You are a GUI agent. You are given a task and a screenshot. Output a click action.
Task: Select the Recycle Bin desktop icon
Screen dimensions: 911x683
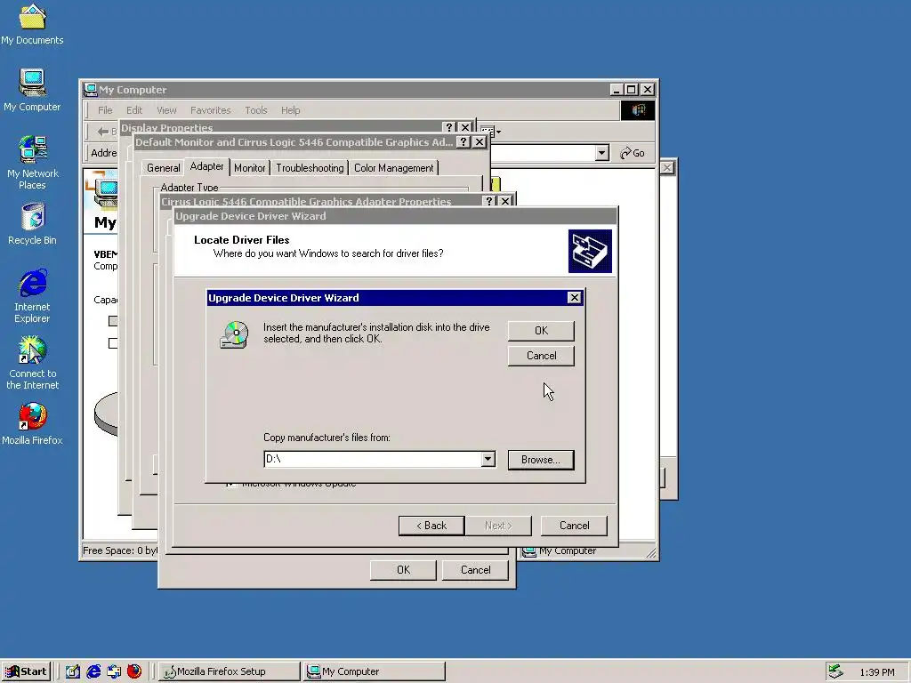click(x=32, y=223)
